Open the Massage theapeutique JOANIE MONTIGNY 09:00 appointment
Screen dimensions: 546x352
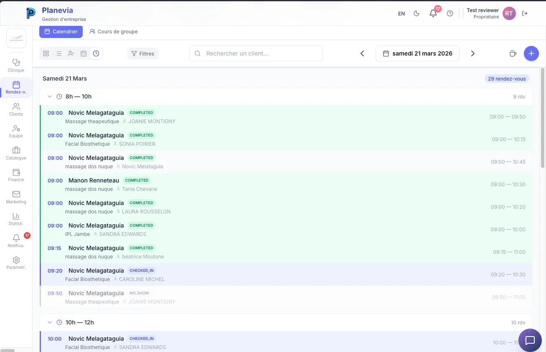click(x=286, y=116)
